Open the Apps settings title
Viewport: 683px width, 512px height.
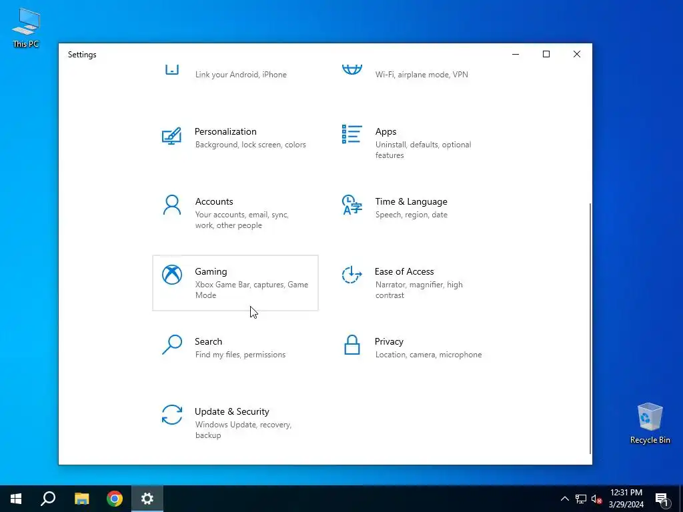click(x=386, y=131)
